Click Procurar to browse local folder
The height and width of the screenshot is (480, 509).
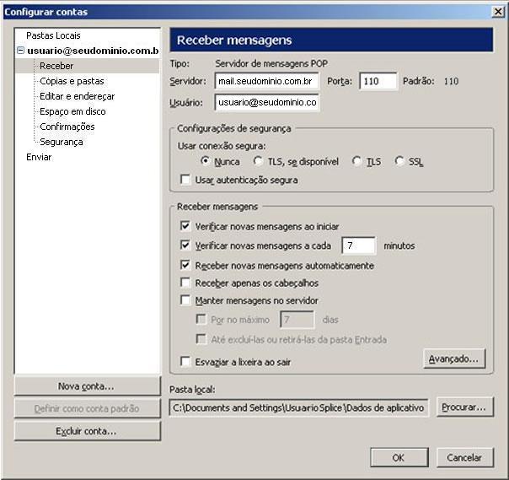pyautogui.click(x=464, y=407)
